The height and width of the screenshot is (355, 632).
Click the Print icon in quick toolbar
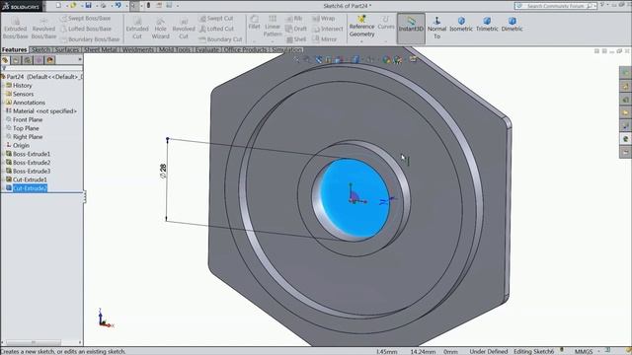pos(103,6)
